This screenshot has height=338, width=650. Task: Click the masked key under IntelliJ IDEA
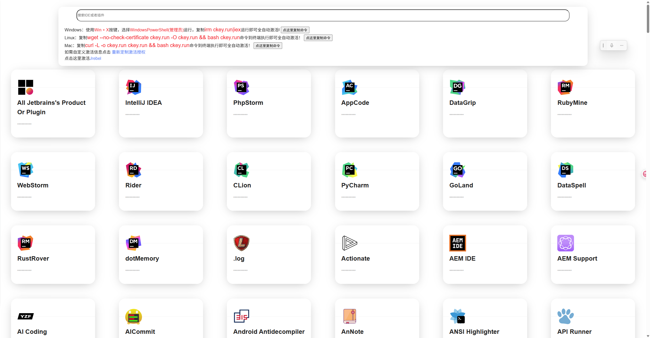coord(132,115)
